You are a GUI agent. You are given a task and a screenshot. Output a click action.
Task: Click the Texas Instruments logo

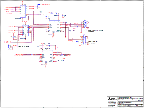(x=112, y=99)
